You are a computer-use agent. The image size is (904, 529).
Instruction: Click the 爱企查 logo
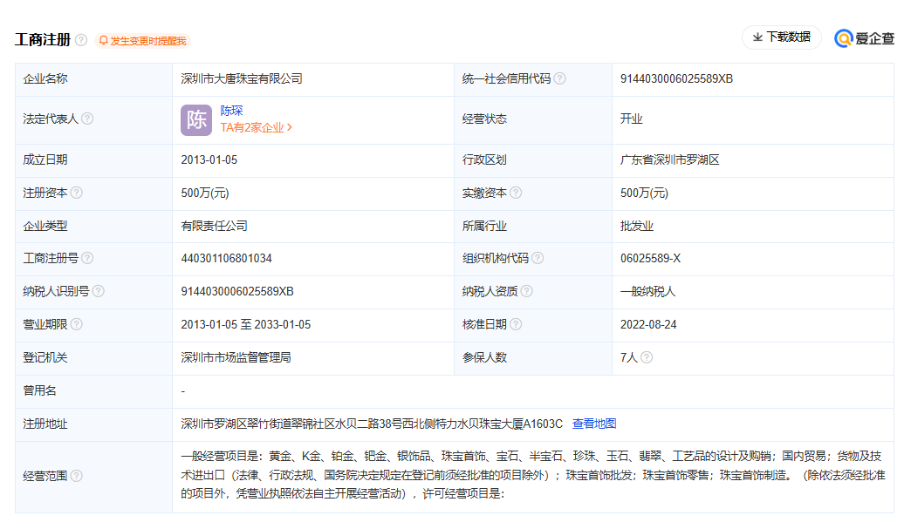(864, 38)
